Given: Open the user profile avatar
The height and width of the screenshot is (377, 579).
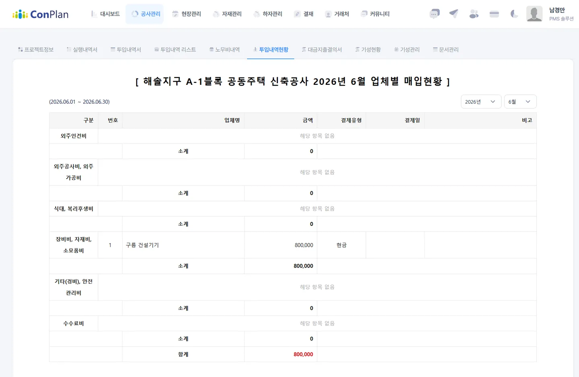Looking at the screenshot, I should click(534, 14).
